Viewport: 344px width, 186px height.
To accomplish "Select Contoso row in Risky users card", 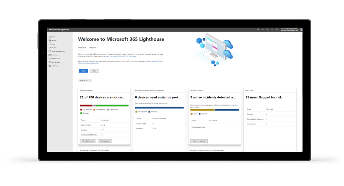I will point(270,114).
